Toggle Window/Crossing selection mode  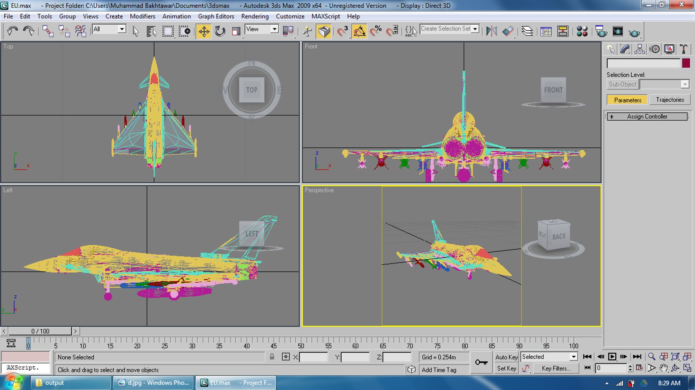[x=184, y=31]
